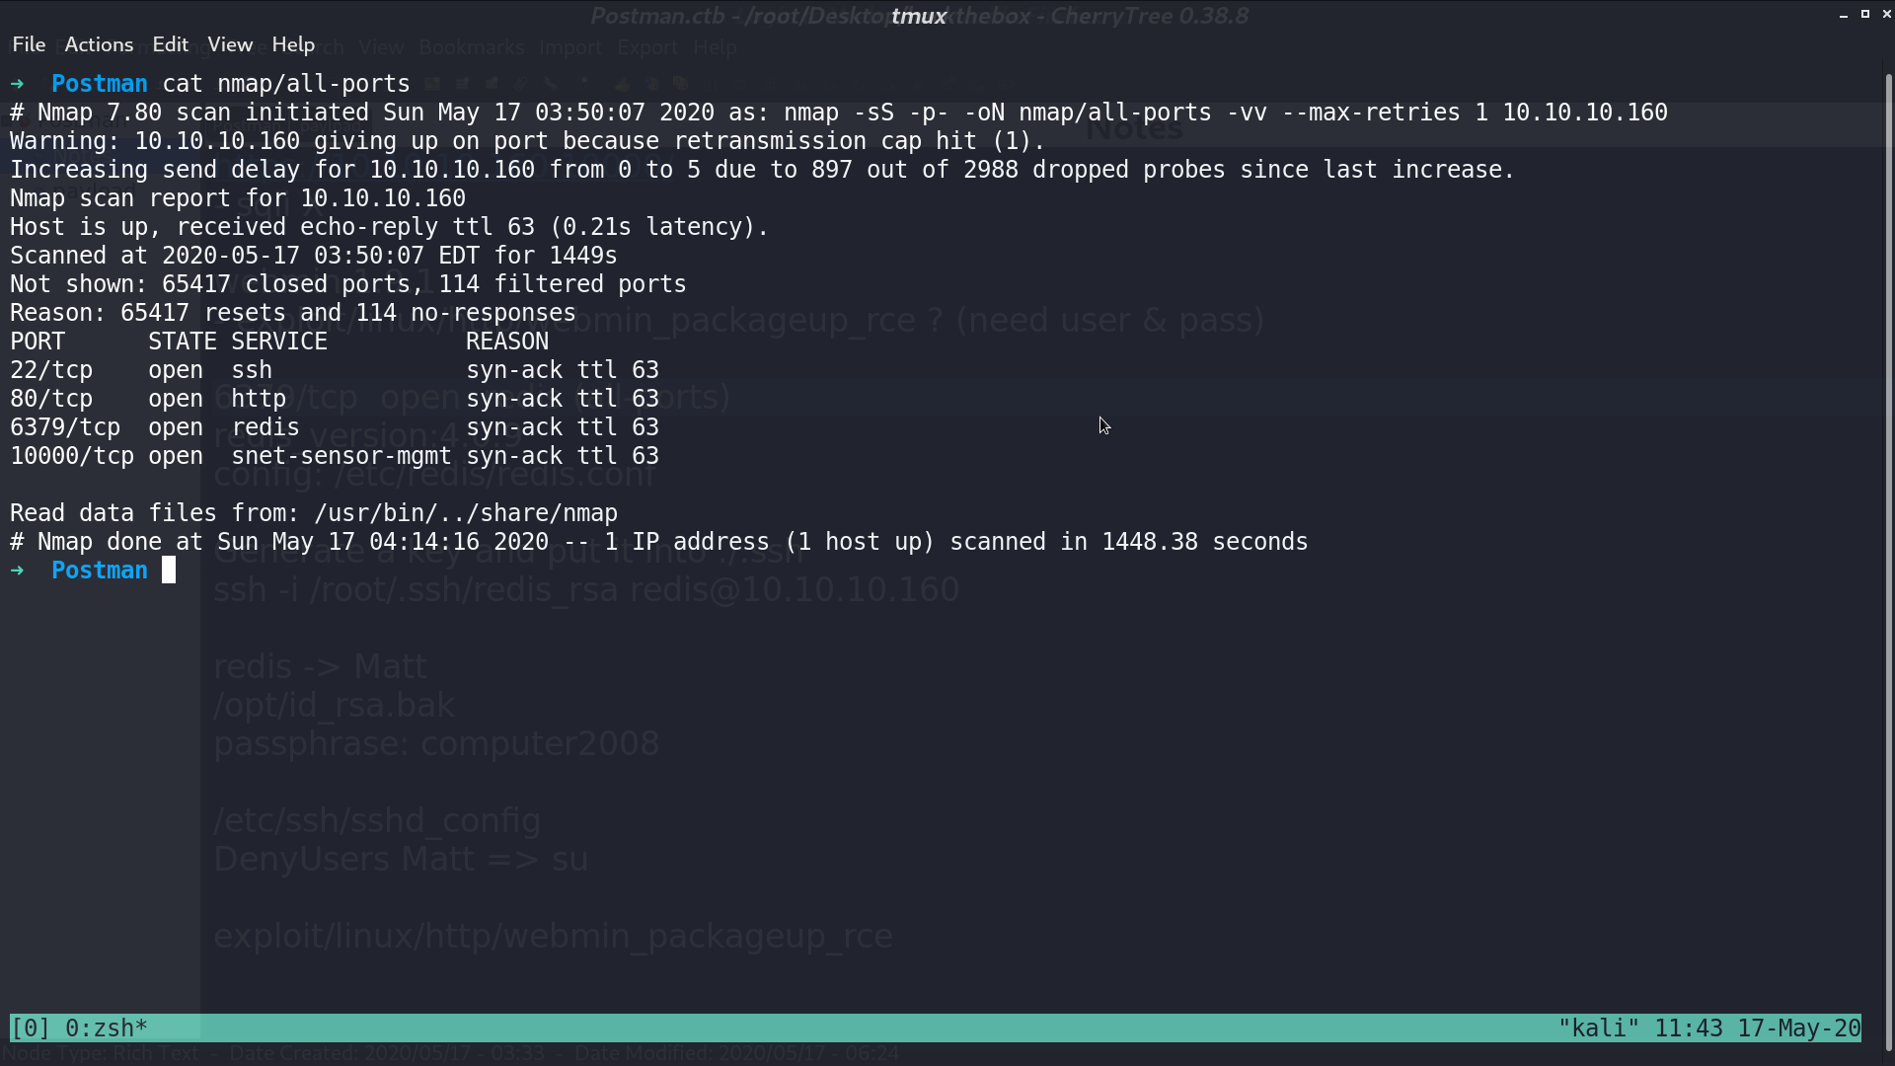Viewport: 1895px width, 1066px height.
Task: Click the 6379/tcp redis port line
Action: pos(335,427)
